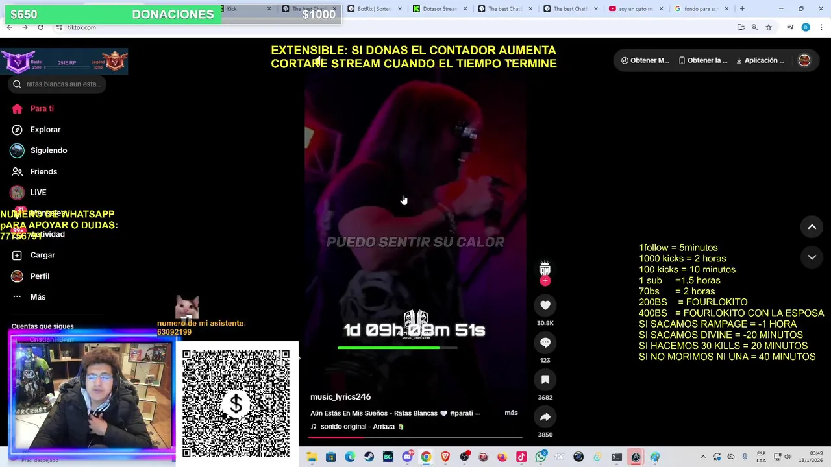Open Brave browser from the taskbar
The width and height of the screenshot is (831, 467).
[445, 457]
